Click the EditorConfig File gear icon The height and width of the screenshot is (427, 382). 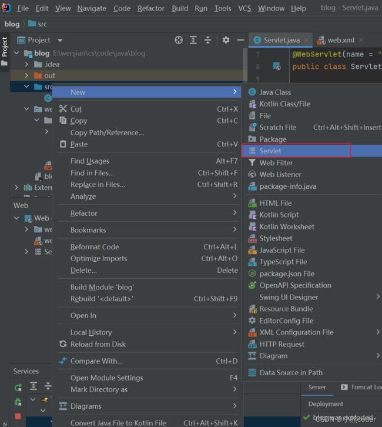point(252,321)
